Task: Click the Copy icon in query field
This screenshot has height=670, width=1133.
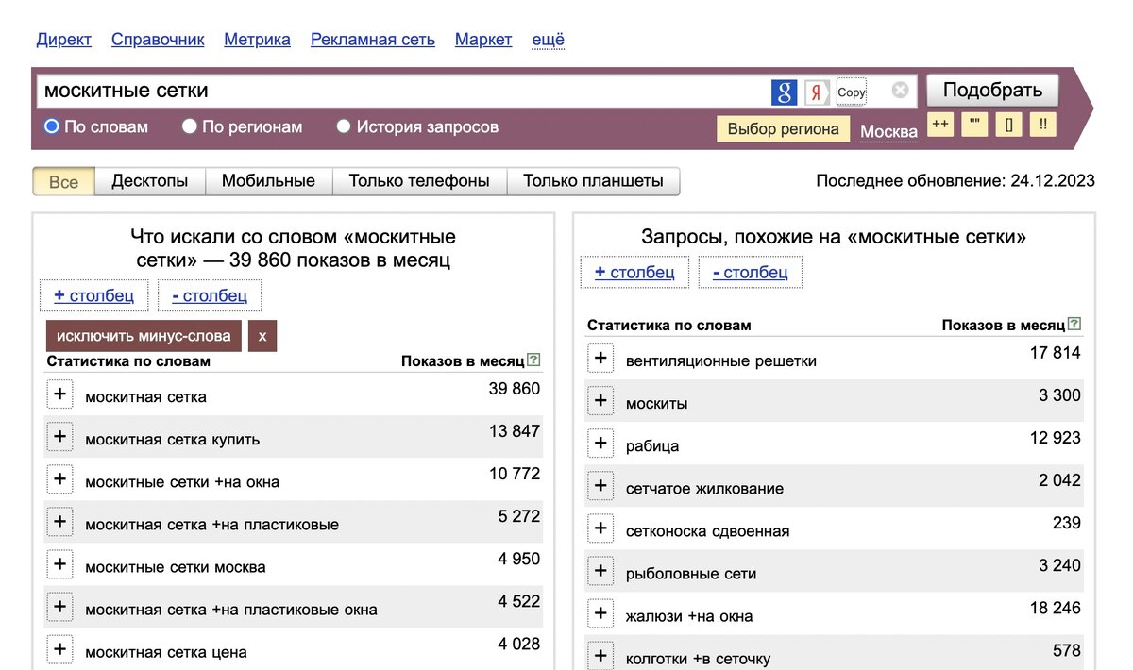Action: click(851, 92)
